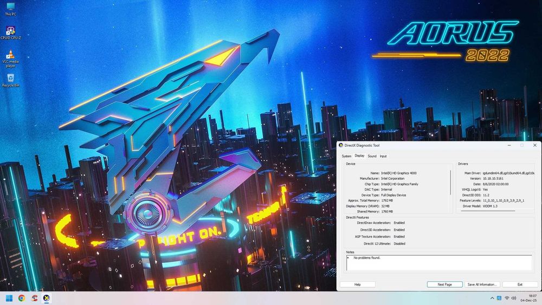Select the Recycle Bin desktop icon
The width and height of the screenshot is (542, 305).
pos(10,80)
